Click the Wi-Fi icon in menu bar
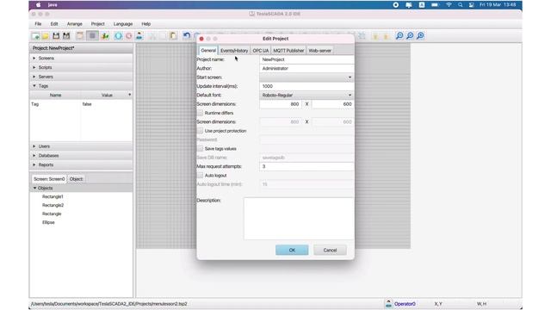Viewport: 551px width, 310px height. coord(449,5)
